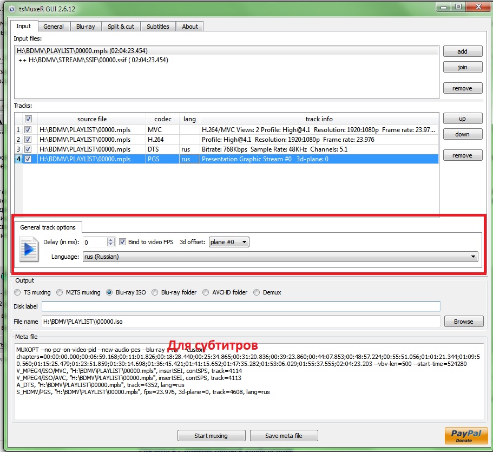
Task: Click the Save meta file button
Action: pyautogui.click(x=284, y=436)
